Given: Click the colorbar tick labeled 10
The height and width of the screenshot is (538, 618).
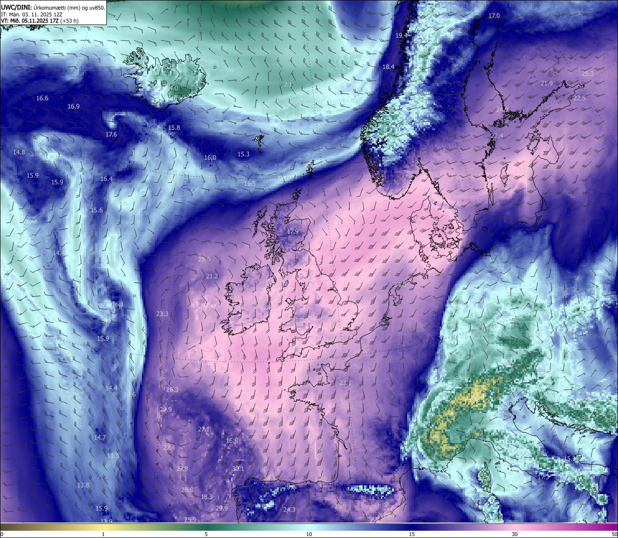Looking at the screenshot, I should [309, 534].
